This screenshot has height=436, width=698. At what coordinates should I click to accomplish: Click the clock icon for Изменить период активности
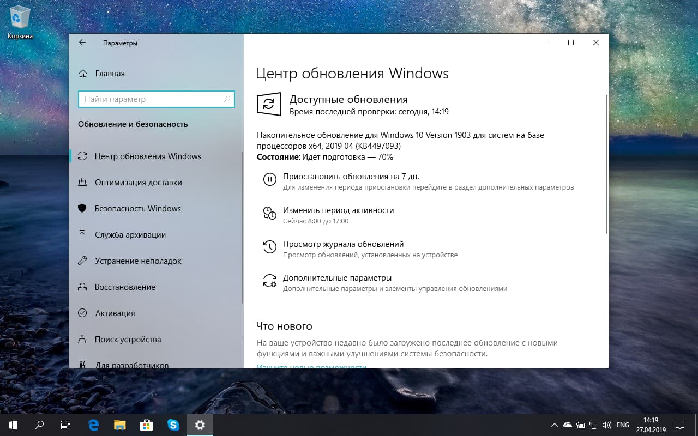coord(270,214)
